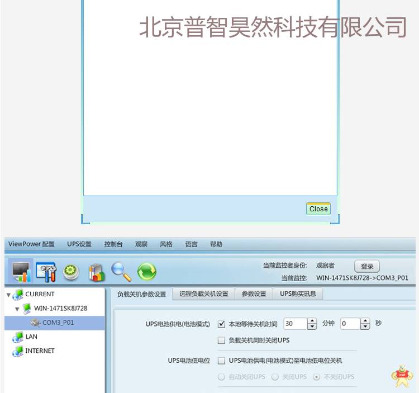The height and width of the screenshot is (393, 419).
Task: Select the CURRENT tree row label
Action: [40, 294]
